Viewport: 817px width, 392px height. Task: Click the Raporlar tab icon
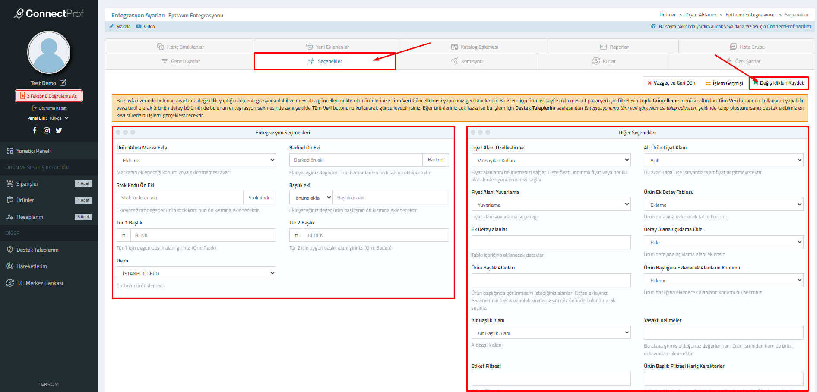(x=604, y=47)
